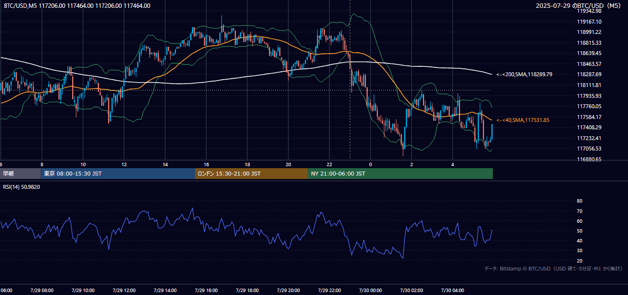Click price axis value 119342.98
The image size is (628, 295).
589,11
